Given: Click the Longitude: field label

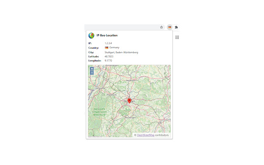Looking at the screenshot, I should click(x=95, y=61).
